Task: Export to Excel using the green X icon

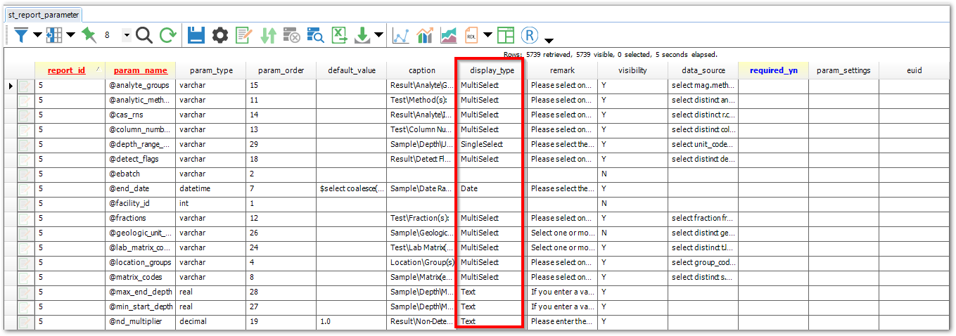Action: [339, 34]
